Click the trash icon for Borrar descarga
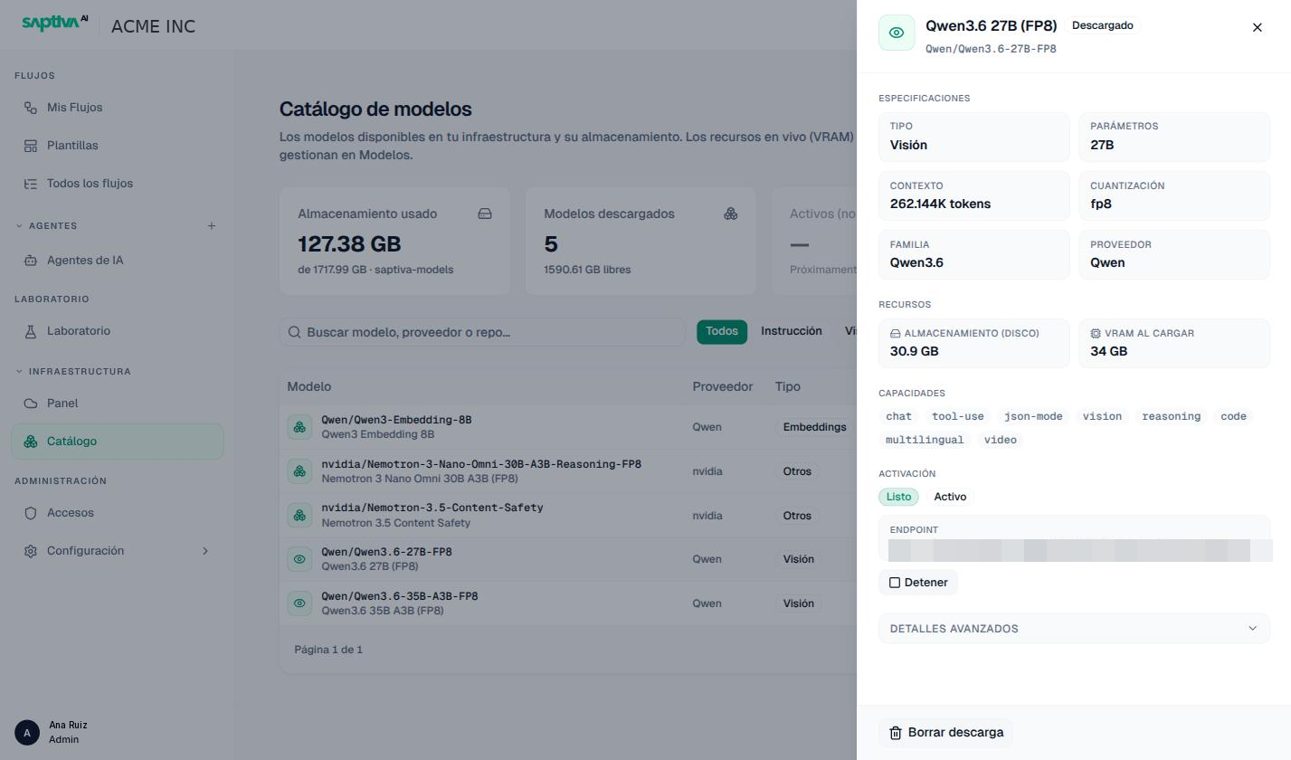 pos(896,733)
